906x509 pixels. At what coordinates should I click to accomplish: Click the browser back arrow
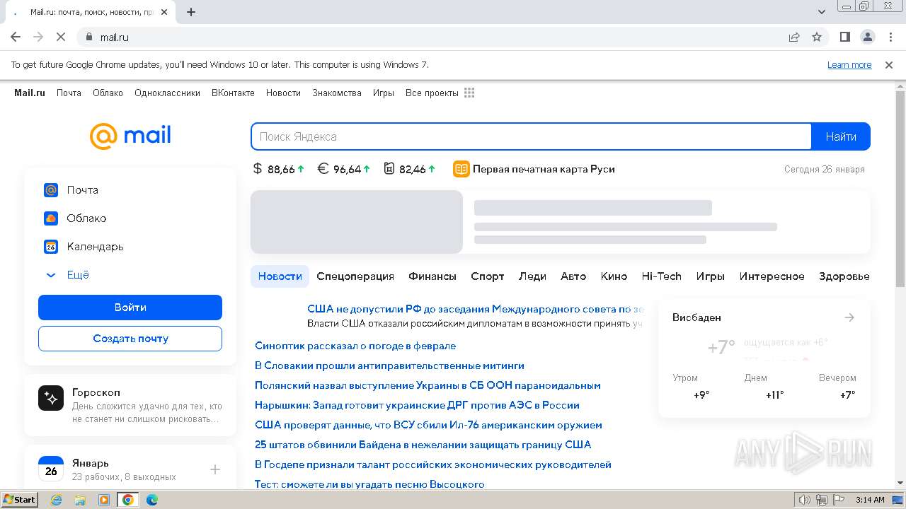pos(16,37)
